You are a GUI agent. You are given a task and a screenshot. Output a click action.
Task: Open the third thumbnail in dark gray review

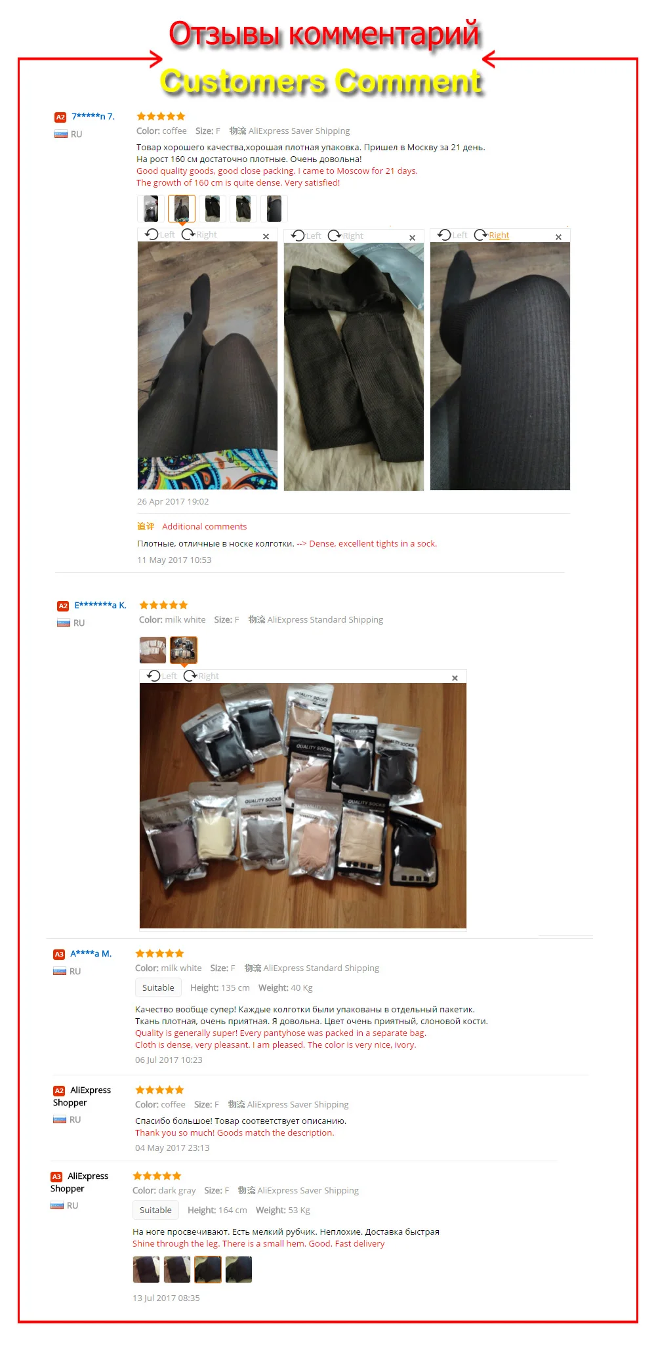coord(208,1270)
